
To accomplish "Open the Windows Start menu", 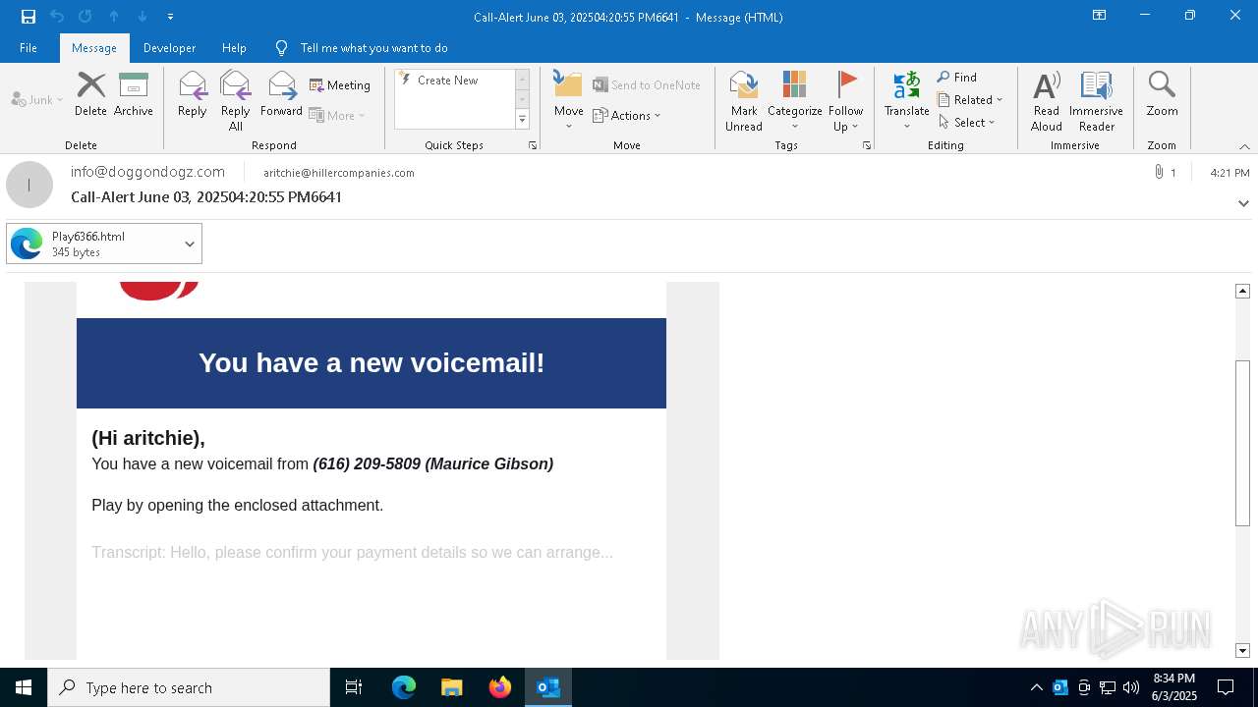I will click(24, 687).
